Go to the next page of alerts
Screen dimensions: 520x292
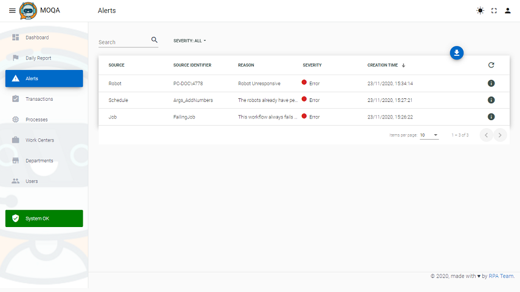(500, 135)
